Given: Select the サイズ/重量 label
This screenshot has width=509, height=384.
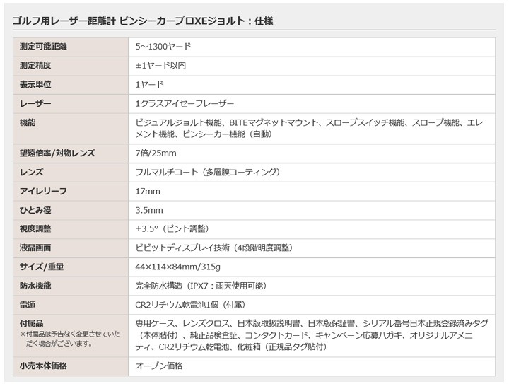Looking at the screenshot, I should point(42,267).
